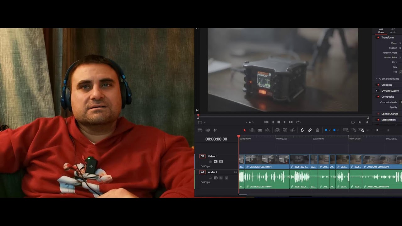Open the viewer overlay mode dropdown

[205, 122]
